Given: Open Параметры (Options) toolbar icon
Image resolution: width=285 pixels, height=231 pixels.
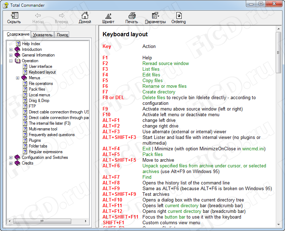Looking at the screenshot, I should coord(155,15).
